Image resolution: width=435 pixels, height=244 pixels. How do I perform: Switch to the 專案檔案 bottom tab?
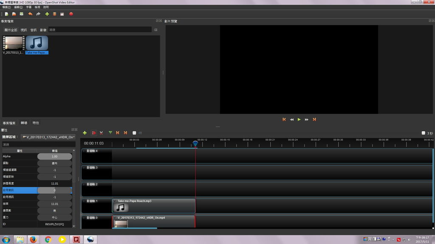(x=9, y=123)
